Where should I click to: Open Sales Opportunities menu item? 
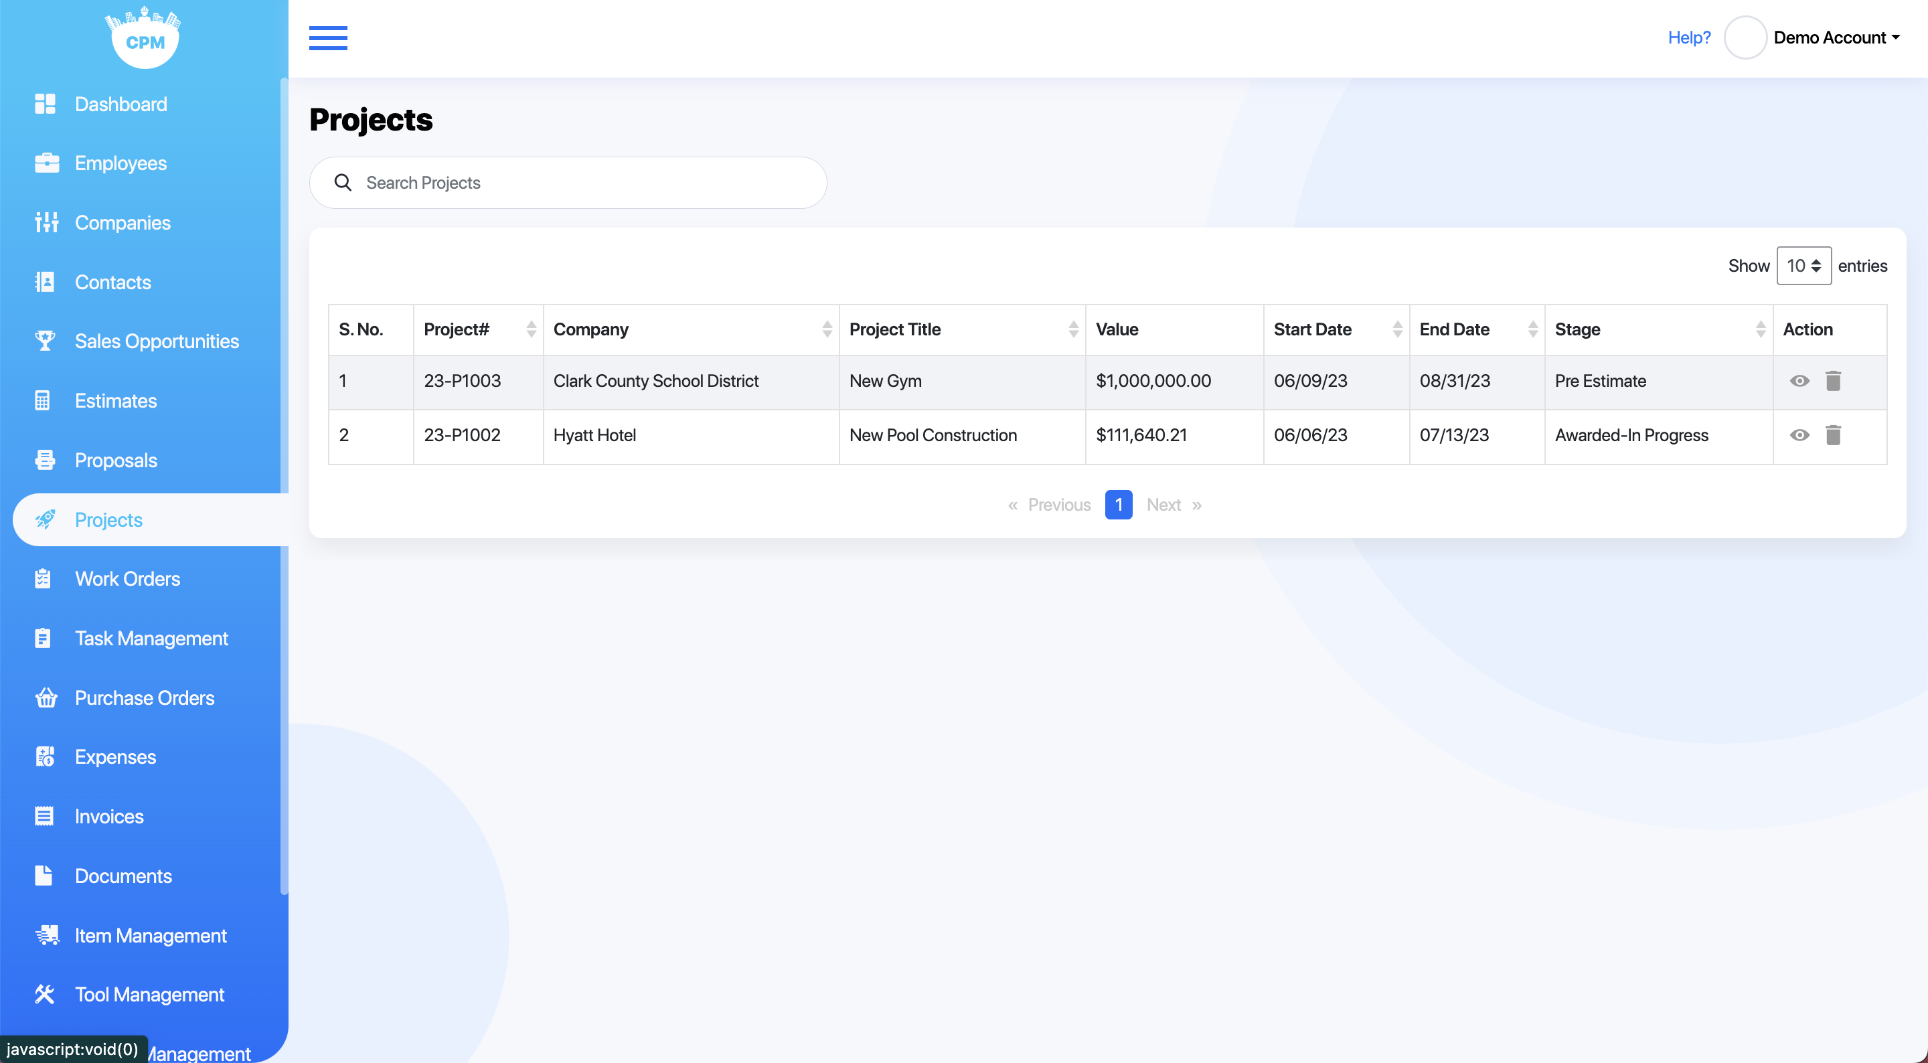click(x=157, y=341)
